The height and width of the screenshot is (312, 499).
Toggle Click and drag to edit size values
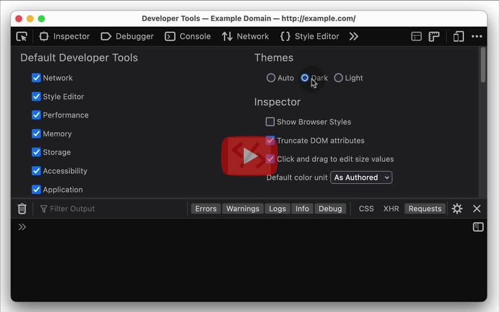pos(270,159)
